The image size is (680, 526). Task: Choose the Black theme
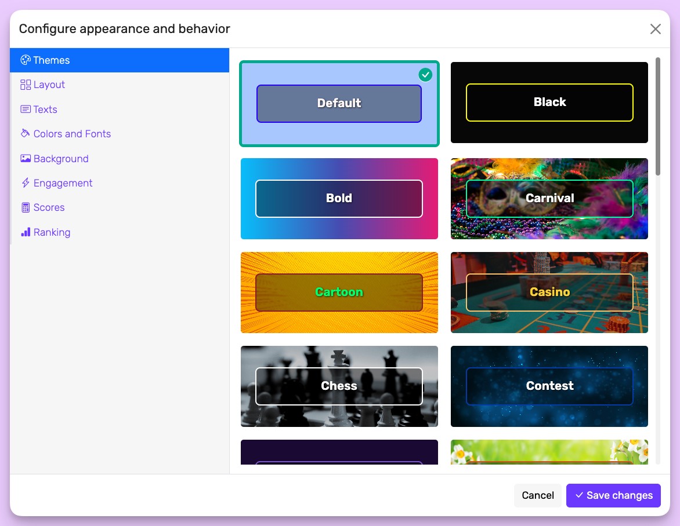(x=549, y=103)
